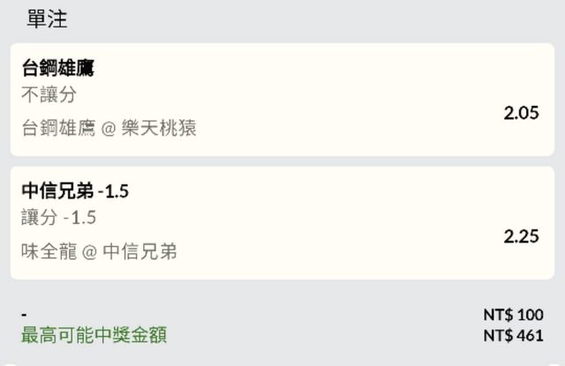Click the 最高可能中獎金額 label

(94, 335)
